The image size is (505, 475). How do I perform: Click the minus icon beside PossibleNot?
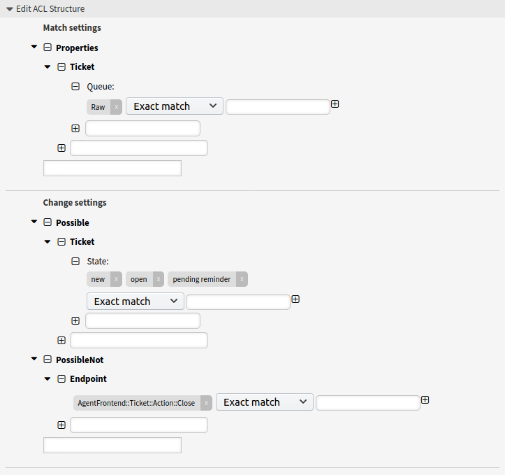pos(47,360)
